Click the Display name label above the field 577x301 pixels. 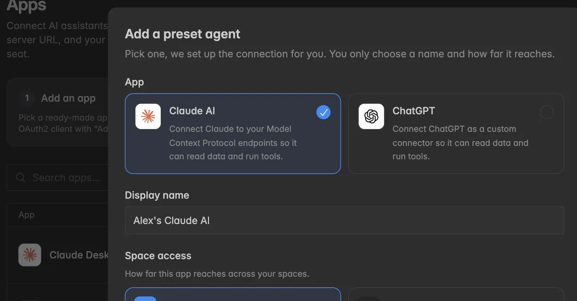pos(157,195)
